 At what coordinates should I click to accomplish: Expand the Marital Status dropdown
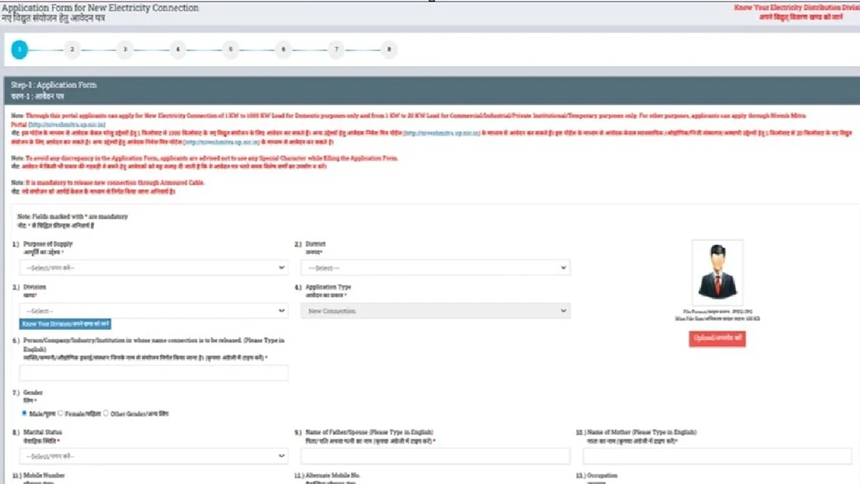coord(153,456)
